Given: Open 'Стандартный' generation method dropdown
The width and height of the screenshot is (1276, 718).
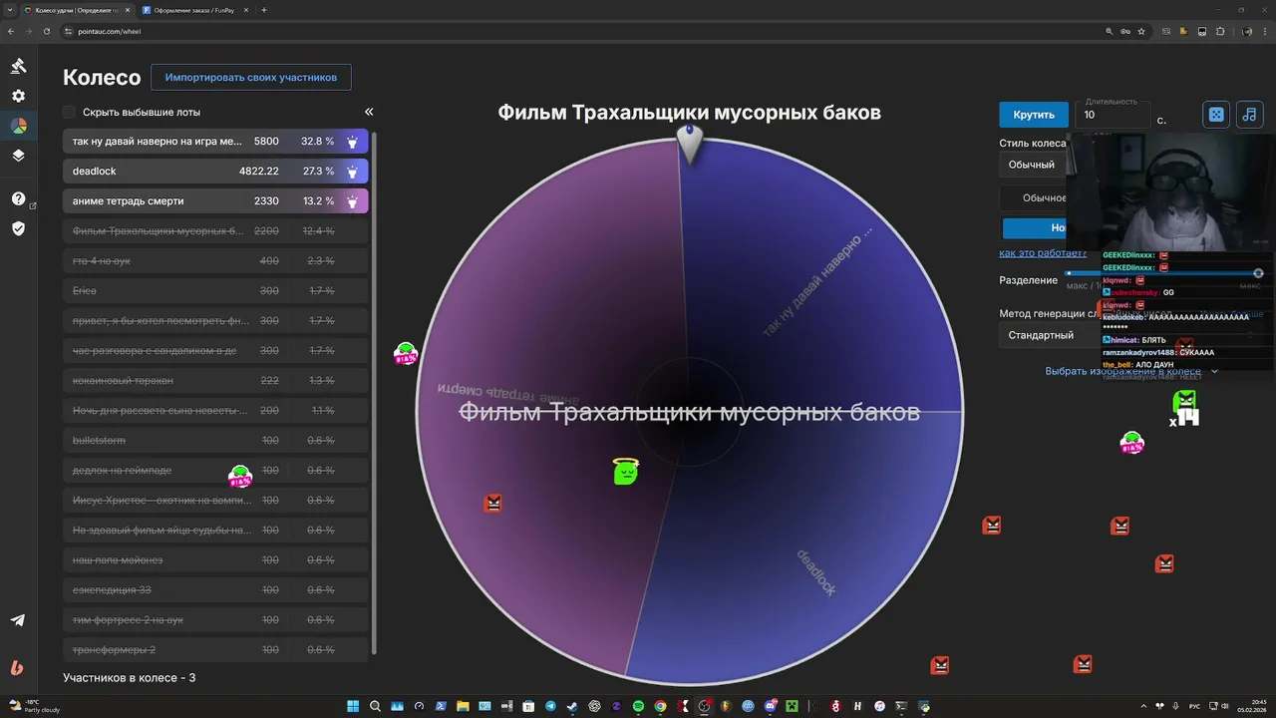Looking at the screenshot, I should (x=1049, y=335).
